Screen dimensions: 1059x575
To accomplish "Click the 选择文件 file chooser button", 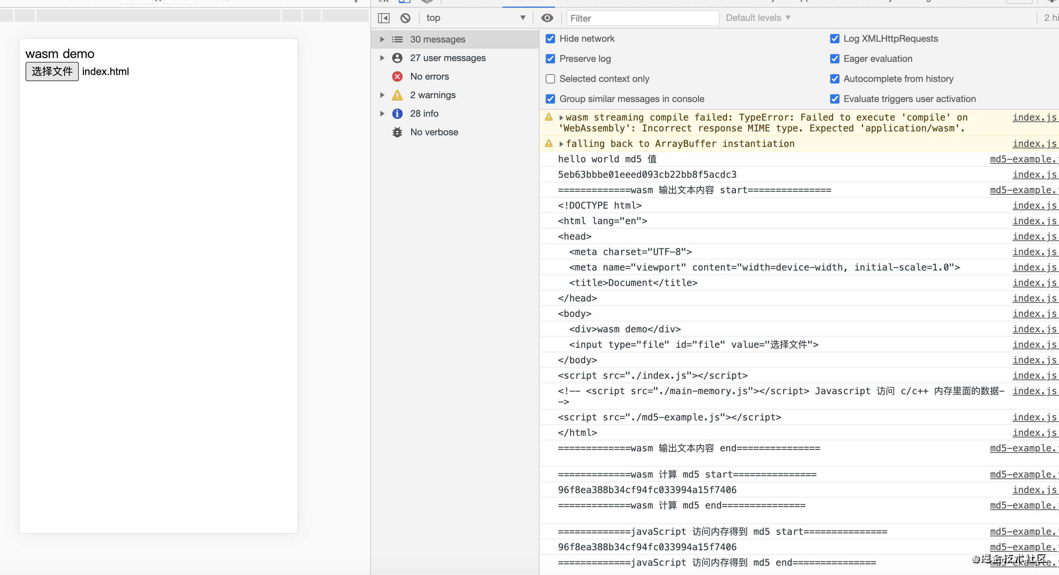I will click(52, 71).
